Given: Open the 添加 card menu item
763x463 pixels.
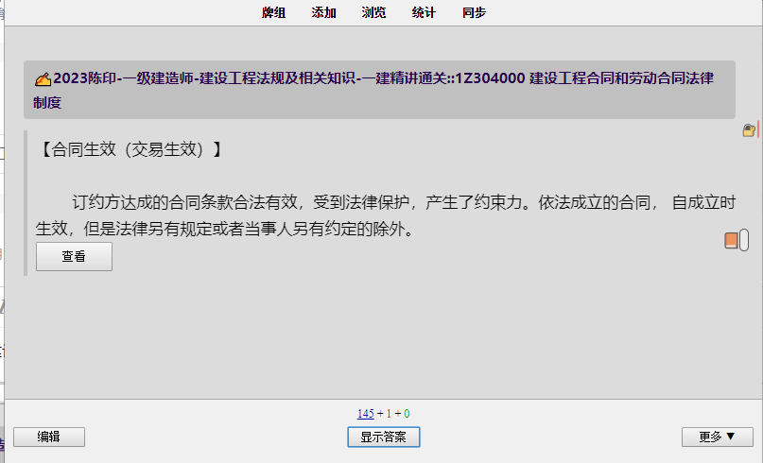Looking at the screenshot, I should [x=324, y=12].
